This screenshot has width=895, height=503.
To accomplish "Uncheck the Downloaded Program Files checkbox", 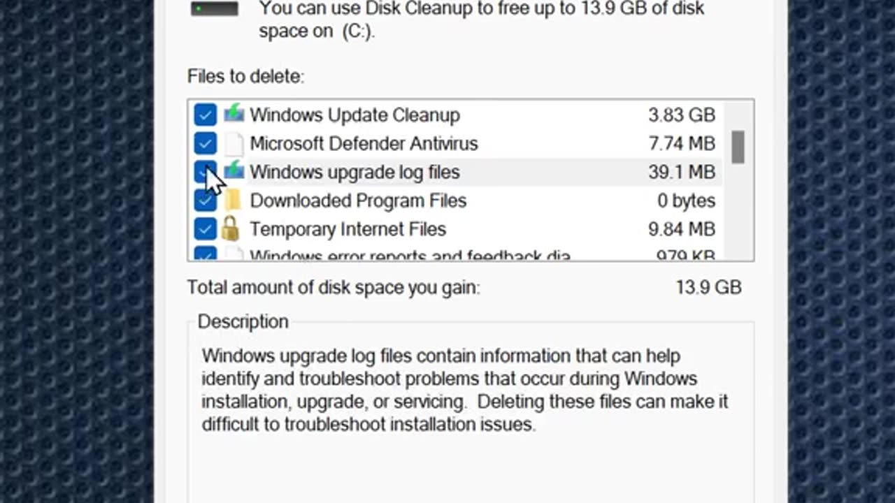I will (x=206, y=201).
